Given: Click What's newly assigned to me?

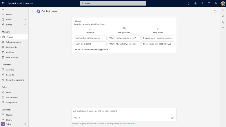Looking at the screenshot, I should 124,38.
